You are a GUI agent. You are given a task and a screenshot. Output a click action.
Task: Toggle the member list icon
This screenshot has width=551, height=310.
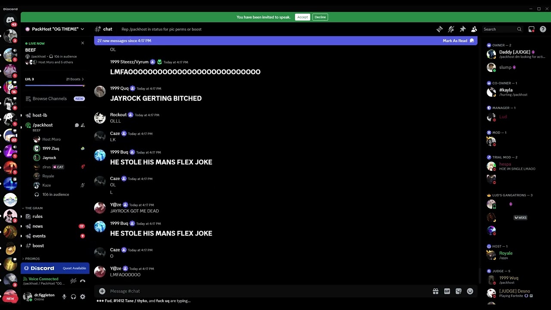[474, 29]
